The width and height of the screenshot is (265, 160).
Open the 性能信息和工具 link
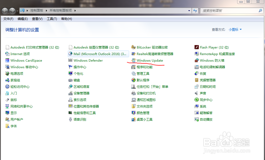coord(85,113)
